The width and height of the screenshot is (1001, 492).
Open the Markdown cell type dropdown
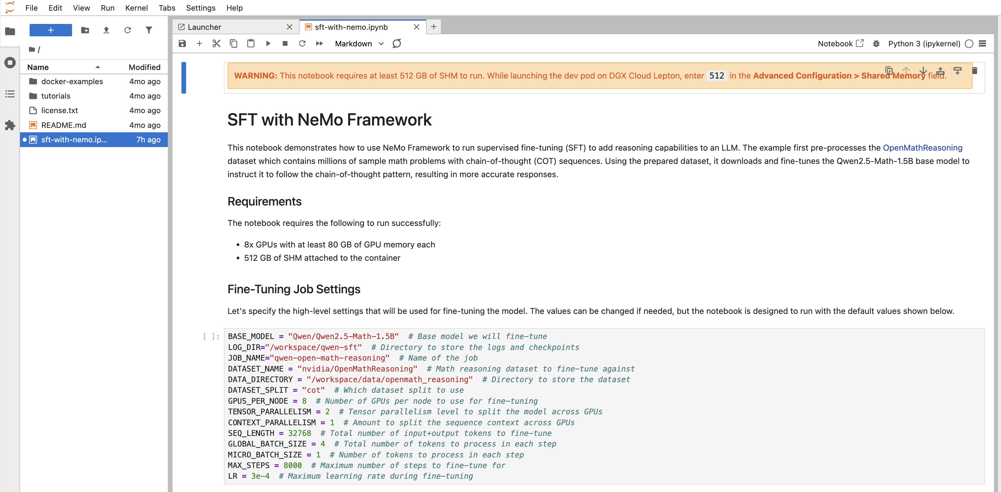coord(359,43)
